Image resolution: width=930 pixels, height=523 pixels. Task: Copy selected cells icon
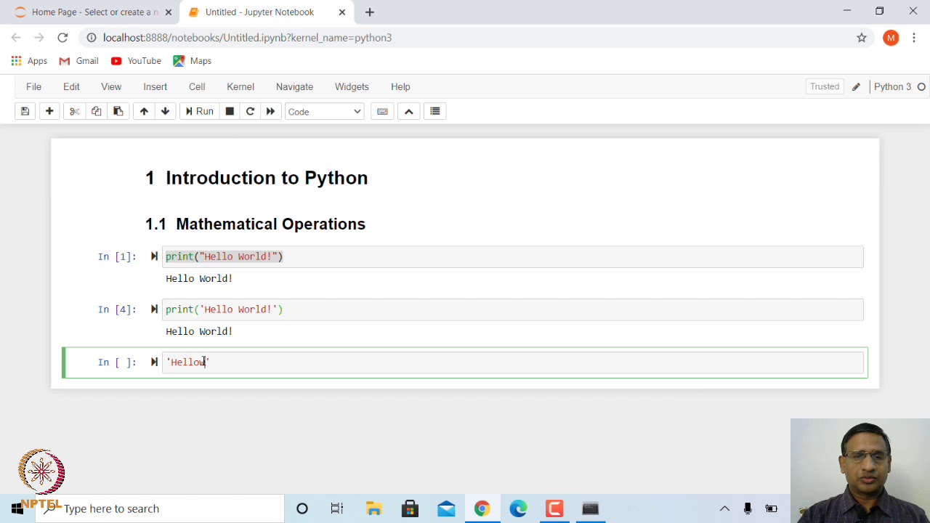[x=96, y=111]
